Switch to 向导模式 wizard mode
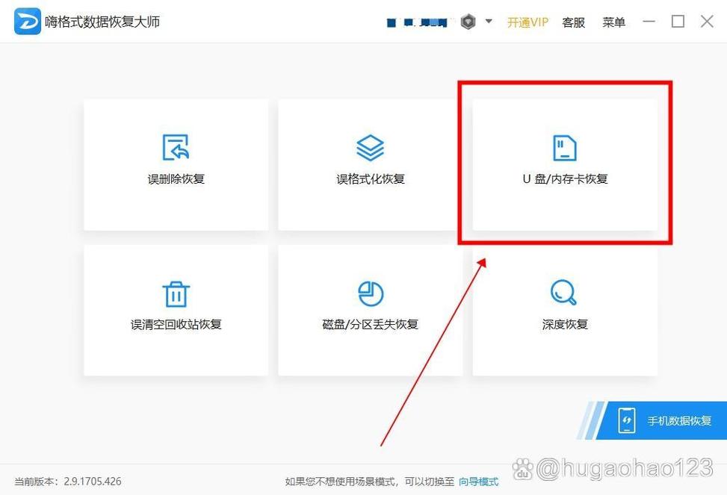The height and width of the screenshot is (495, 727). tap(478, 481)
